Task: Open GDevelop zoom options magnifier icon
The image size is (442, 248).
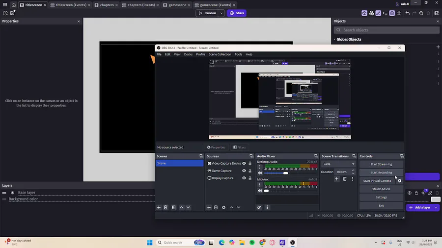Action: 421,13
